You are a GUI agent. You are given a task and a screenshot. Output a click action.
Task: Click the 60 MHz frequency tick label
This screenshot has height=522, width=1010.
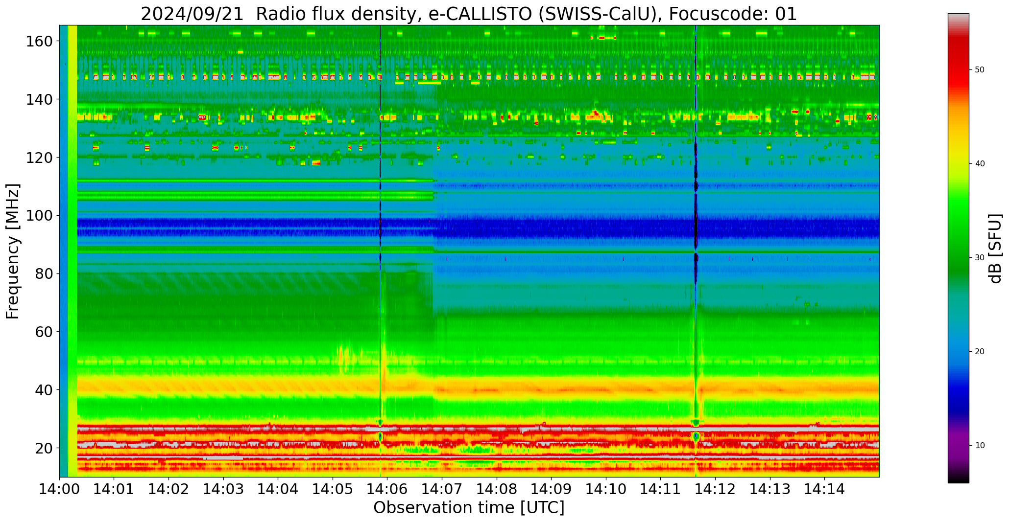coord(44,332)
